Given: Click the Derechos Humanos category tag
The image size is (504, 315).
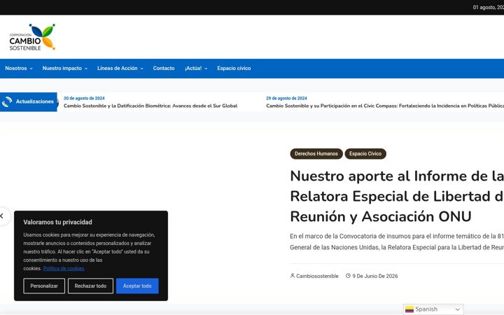Looking at the screenshot, I should [316, 153].
